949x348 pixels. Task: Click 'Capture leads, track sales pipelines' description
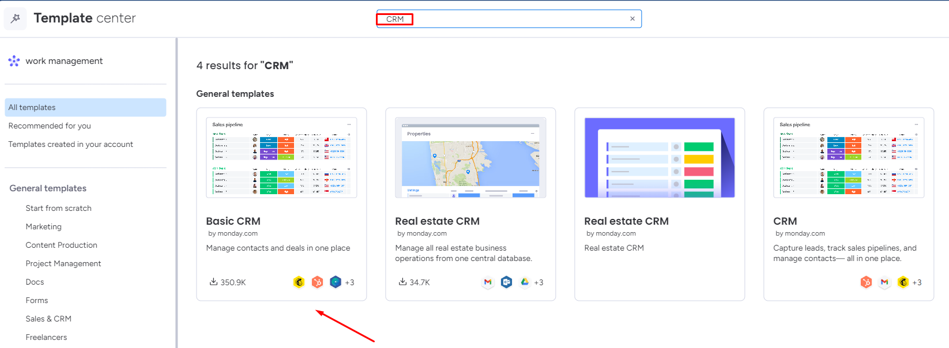(x=845, y=253)
